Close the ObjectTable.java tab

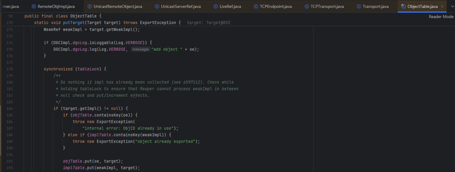[442, 6]
